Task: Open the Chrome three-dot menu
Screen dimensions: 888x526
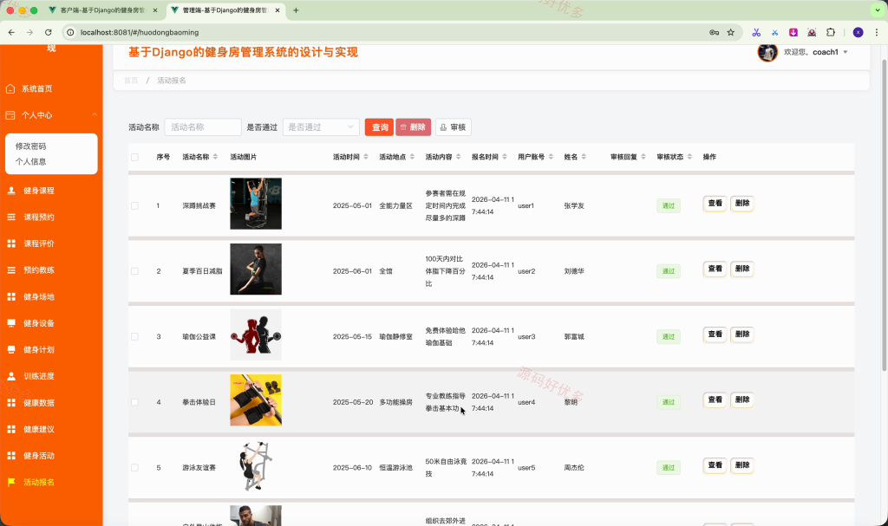Action: click(x=877, y=32)
